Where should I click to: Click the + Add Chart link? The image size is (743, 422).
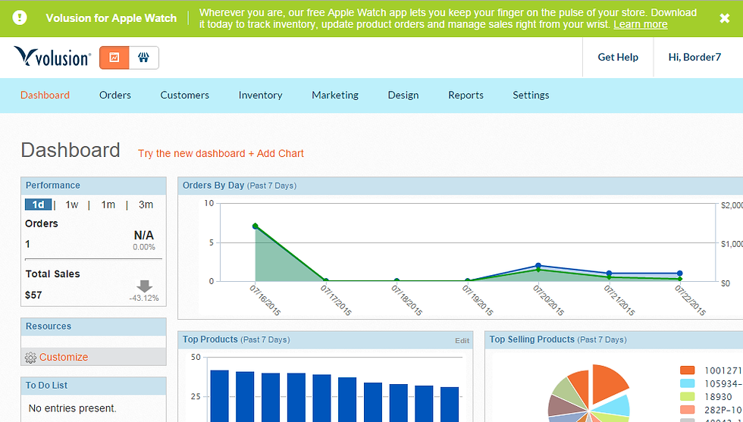(x=276, y=154)
